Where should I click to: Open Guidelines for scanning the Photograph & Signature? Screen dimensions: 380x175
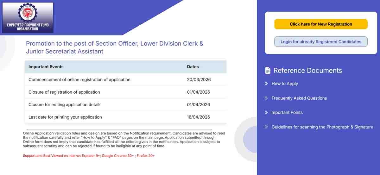[322, 127]
